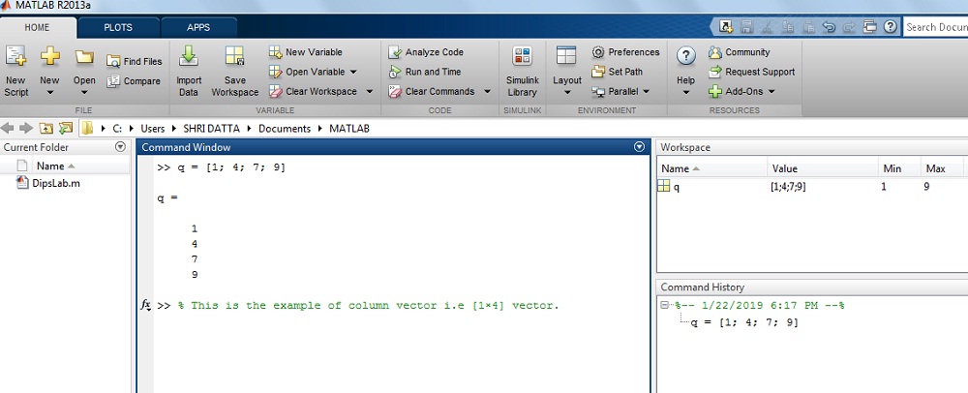Image resolution: width=968 pixels, height=393 pixels.
Task: Click the Import Data icon
Action: click(x=189, y=58)
